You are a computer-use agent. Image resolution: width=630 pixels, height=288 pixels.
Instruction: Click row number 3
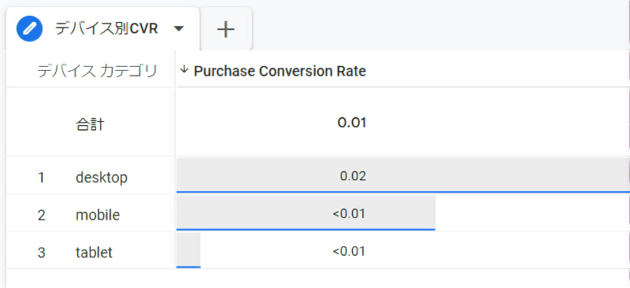click(42, 253)
